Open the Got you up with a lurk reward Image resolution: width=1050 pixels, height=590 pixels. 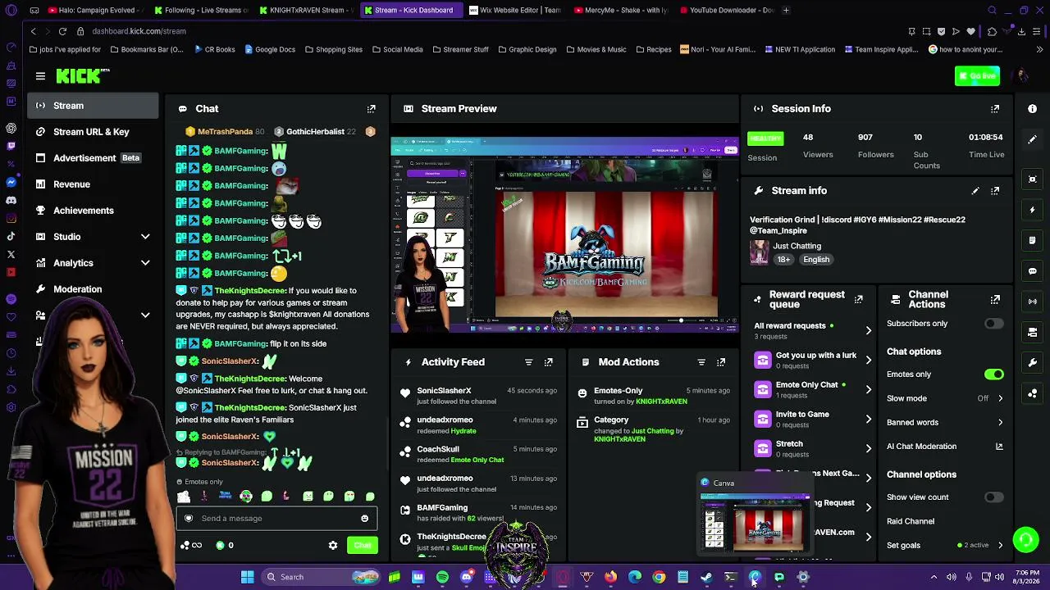pos(814,360)
